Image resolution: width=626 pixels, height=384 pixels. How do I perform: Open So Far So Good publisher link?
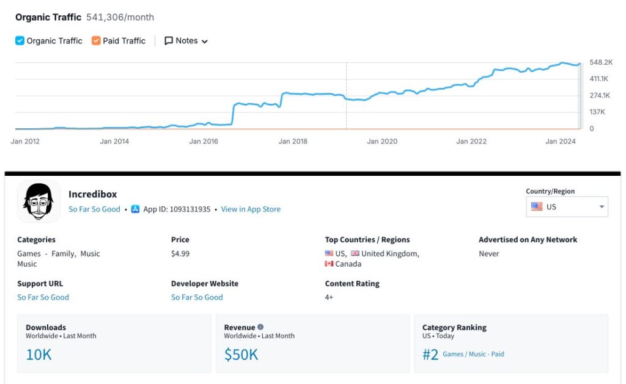(x=94, y=209)
